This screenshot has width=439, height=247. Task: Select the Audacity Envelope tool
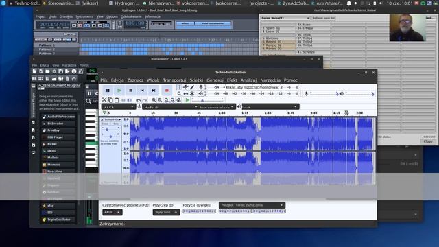[186, 87]
